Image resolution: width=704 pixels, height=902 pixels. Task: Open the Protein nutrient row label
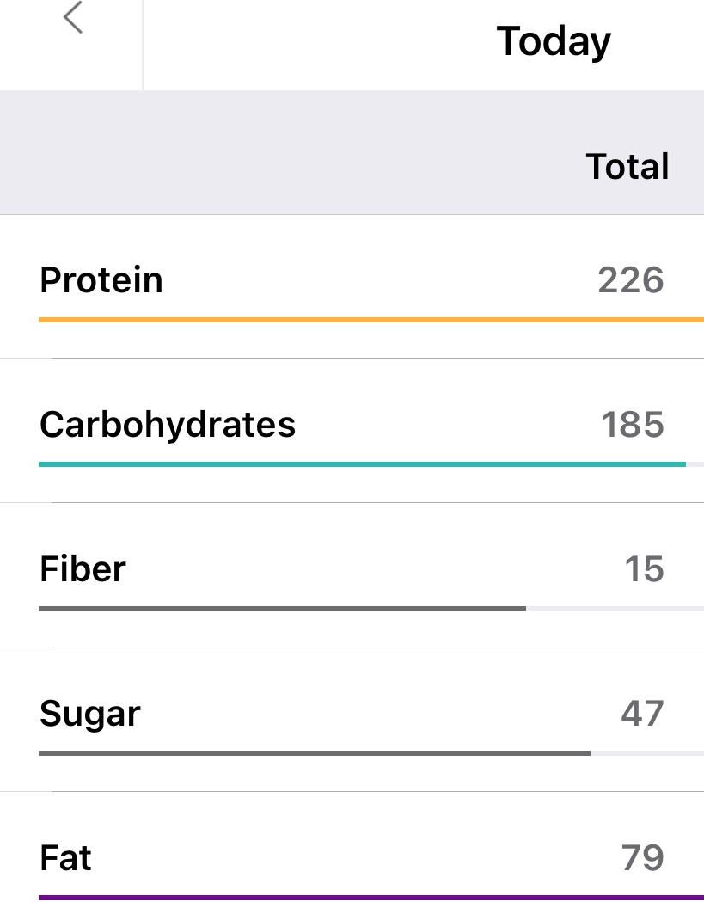tap(101, 280)
